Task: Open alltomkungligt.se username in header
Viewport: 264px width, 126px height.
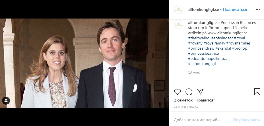Action: [x=203, y=9]
